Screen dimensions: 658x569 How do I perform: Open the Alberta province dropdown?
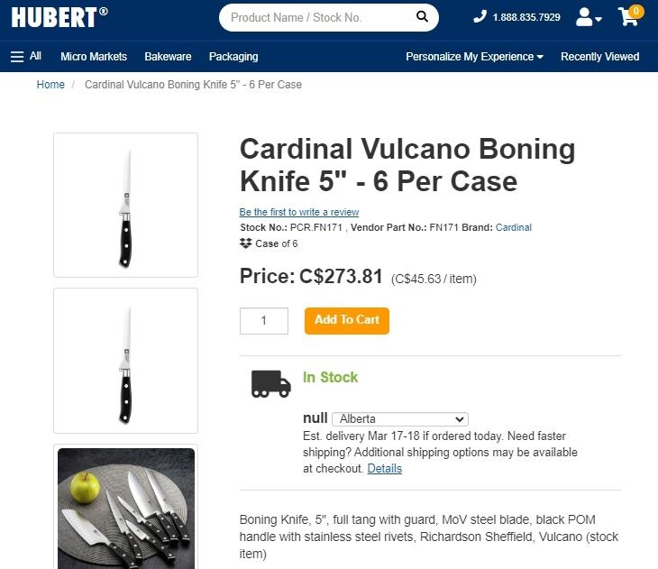click(400, 419)
